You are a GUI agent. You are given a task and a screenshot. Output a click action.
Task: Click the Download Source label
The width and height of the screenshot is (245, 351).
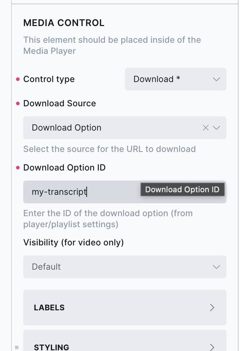pos(60,103)
